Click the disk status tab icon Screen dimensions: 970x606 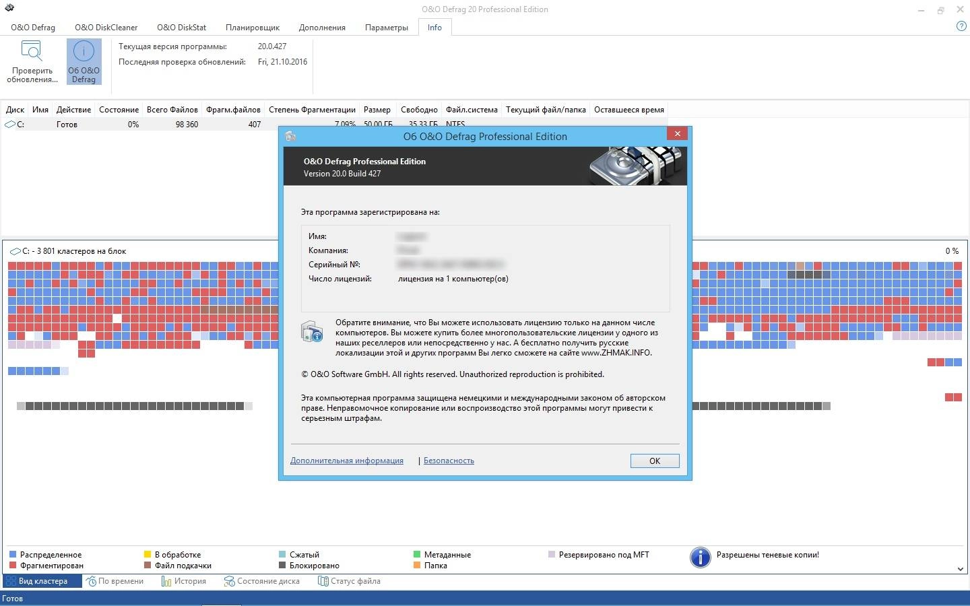(230, 581)
